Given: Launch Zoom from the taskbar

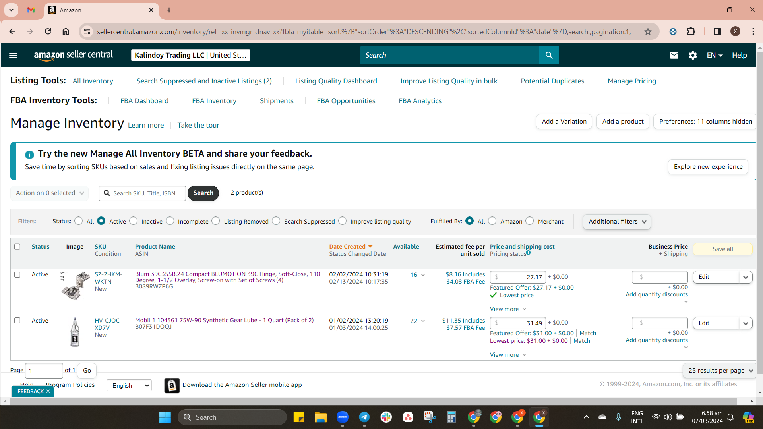Looking at the screenshot, I should point(342,417).
